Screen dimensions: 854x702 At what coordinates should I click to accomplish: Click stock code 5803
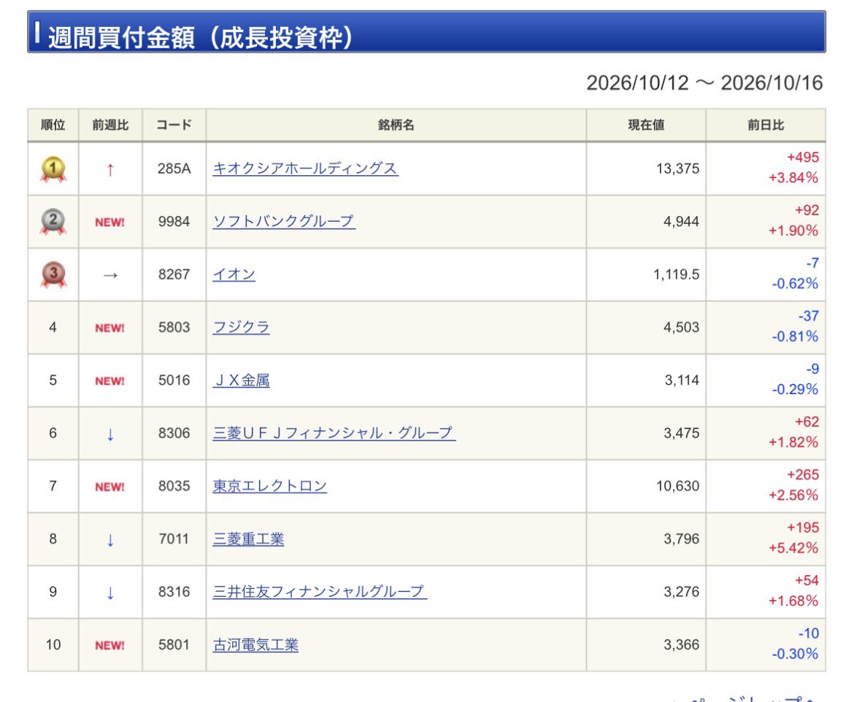tap(174, 328)
